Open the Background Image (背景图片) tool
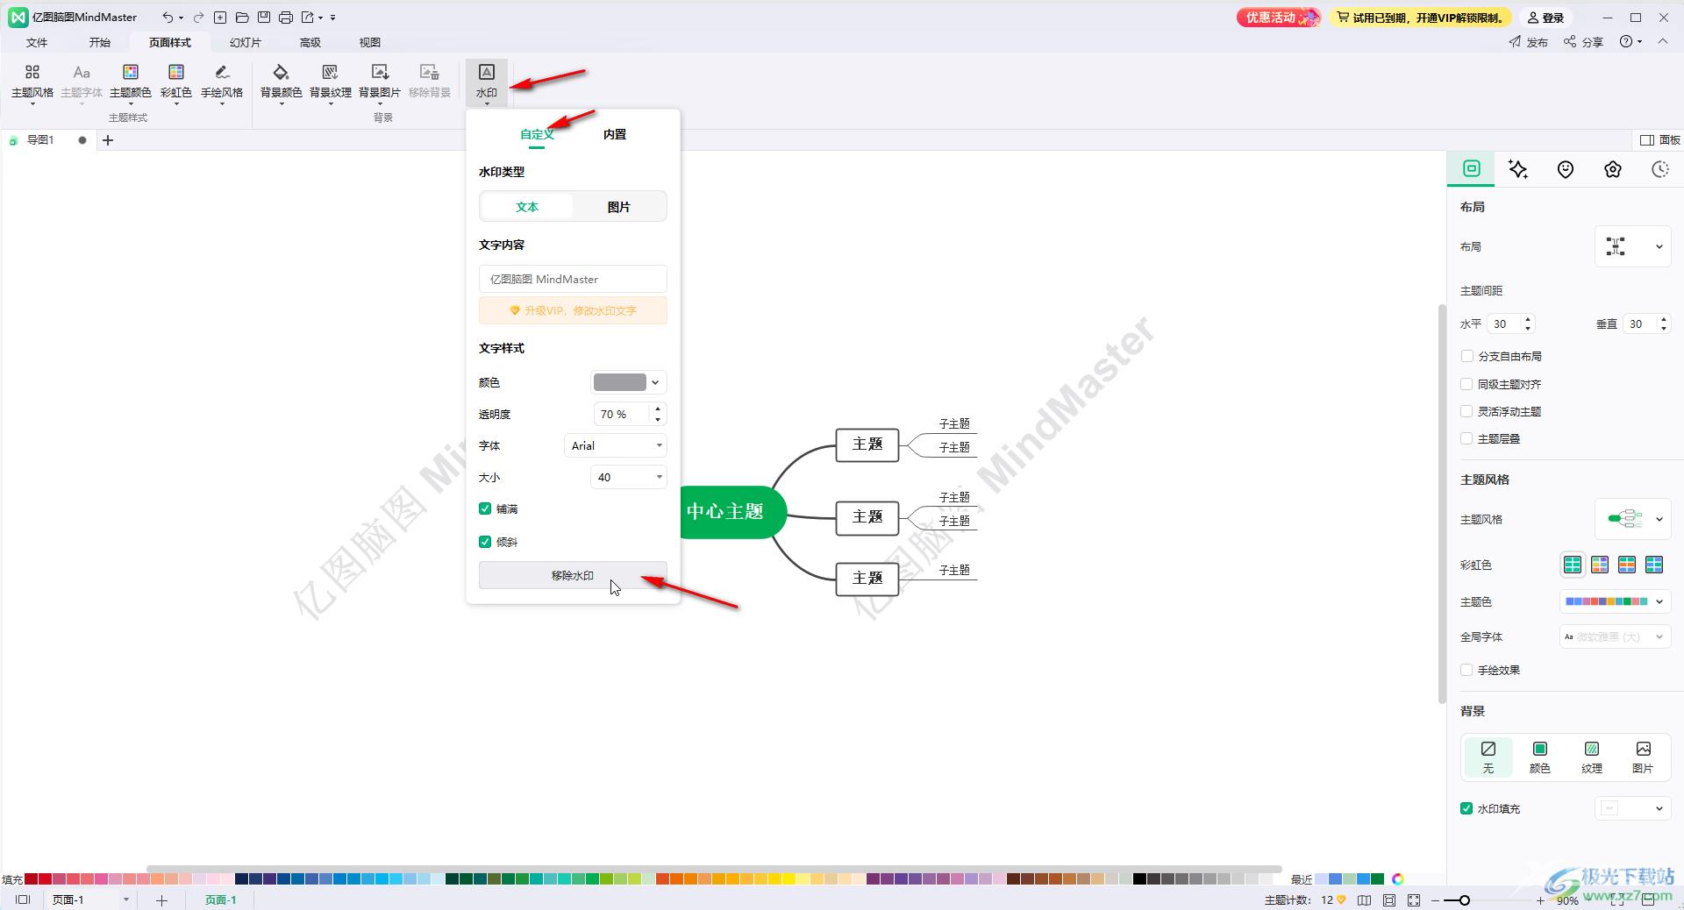 coord(380,82)
